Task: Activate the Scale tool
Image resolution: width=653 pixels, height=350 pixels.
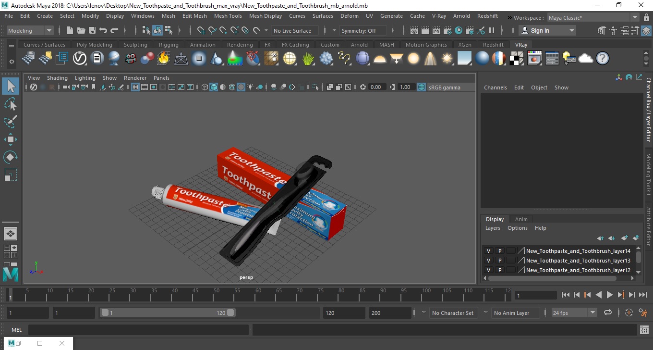Action: [x=11, y=175]
